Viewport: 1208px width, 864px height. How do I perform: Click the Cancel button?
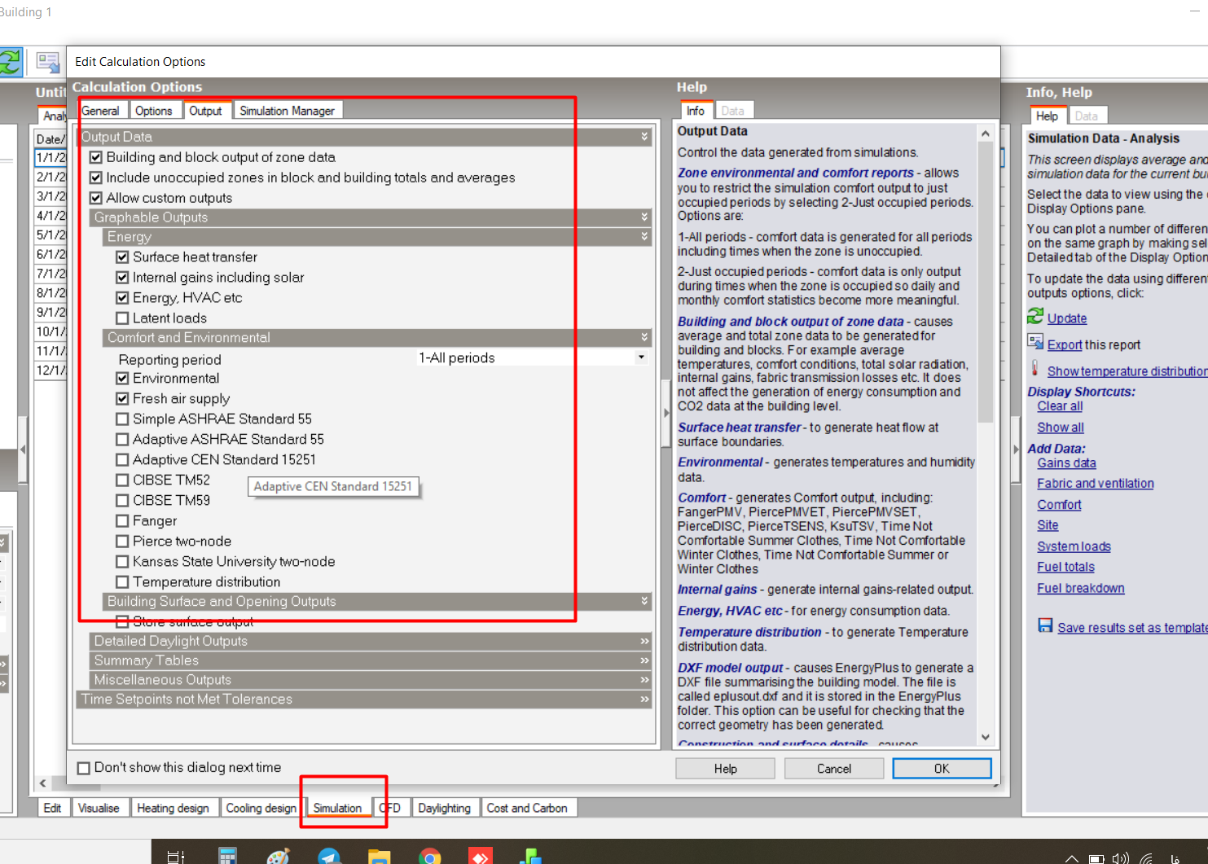834,769
